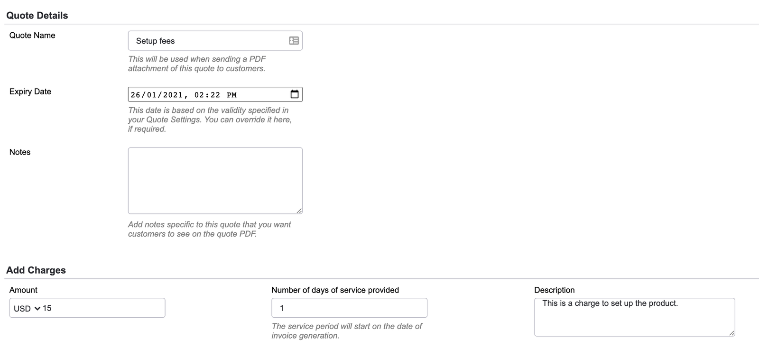
Task: Click the Add Charges section heading
Action: click(x=36, y=270)
